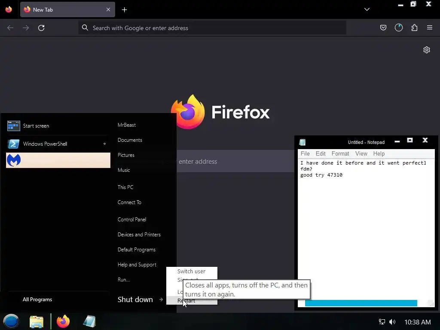Viewport: 440px width, 330px height.
Task: Expand the list all tabs chevron
Action: [367, 9]
